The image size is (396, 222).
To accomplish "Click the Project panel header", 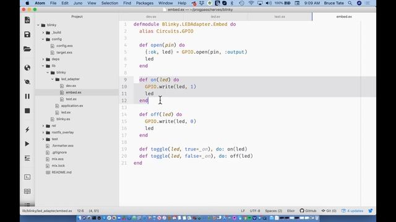I will pyautogui.click(x=77, y=17).
